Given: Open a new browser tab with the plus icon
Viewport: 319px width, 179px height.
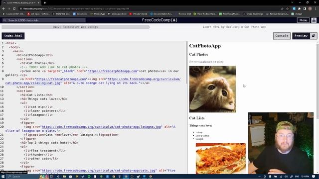Looking at the screenshot, I should pyautogui.click(x=45, y=3).
